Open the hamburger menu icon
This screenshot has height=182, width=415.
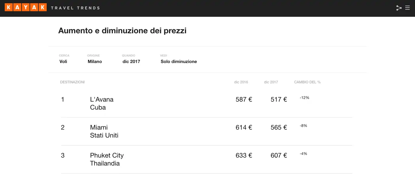[x=407, y=8]
